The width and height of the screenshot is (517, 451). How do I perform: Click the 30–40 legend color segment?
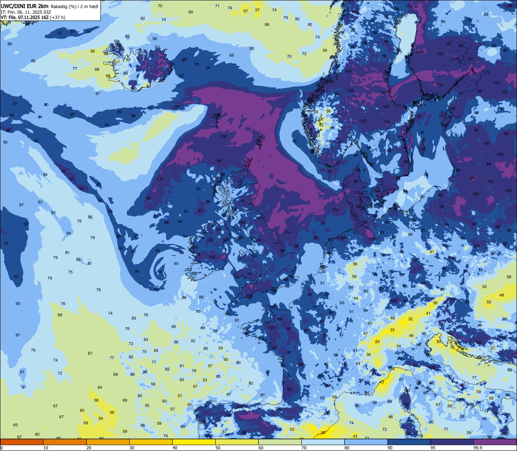click(151, 442)
